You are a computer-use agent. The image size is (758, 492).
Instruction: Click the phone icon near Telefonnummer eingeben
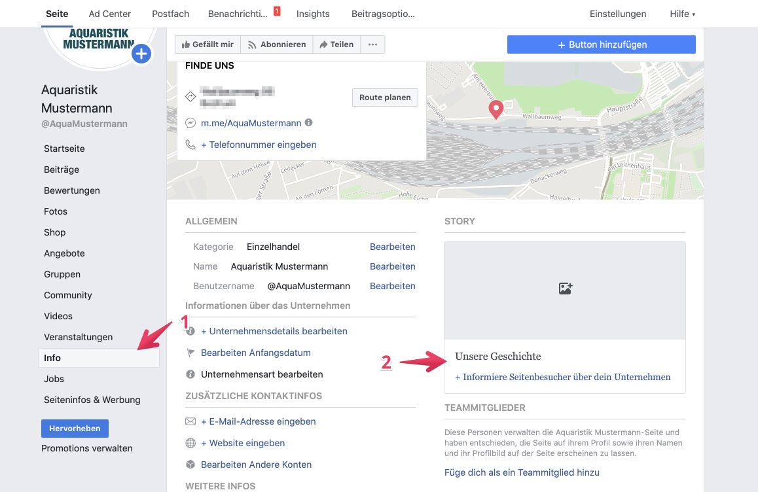click(190, 144)
